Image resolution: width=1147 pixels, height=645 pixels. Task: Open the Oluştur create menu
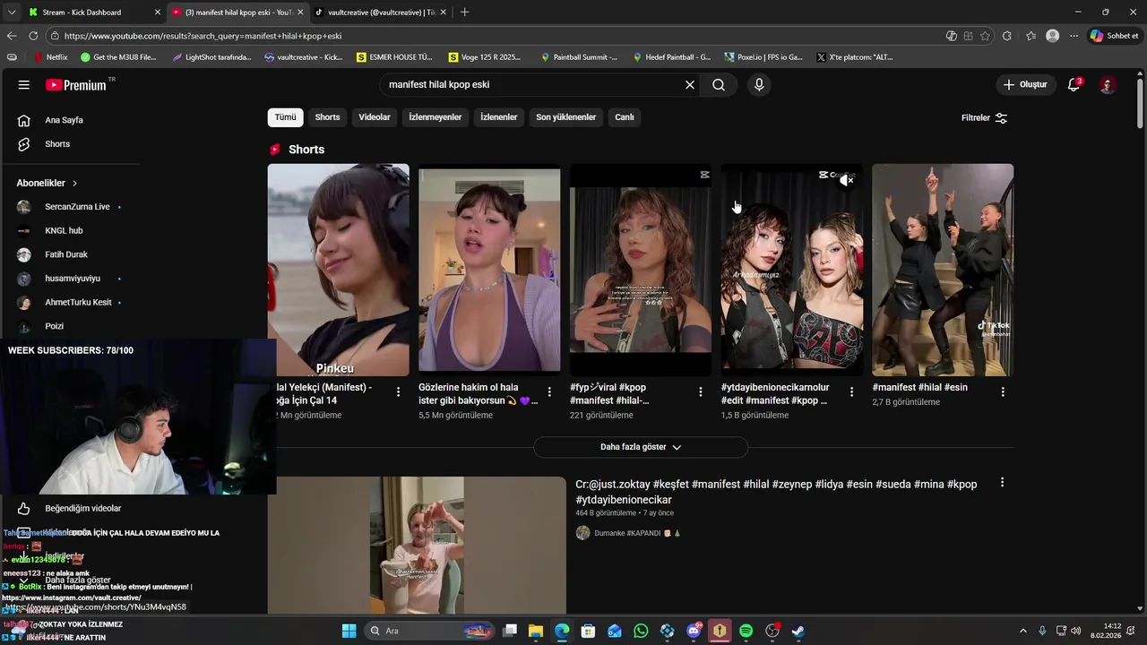1025,85
